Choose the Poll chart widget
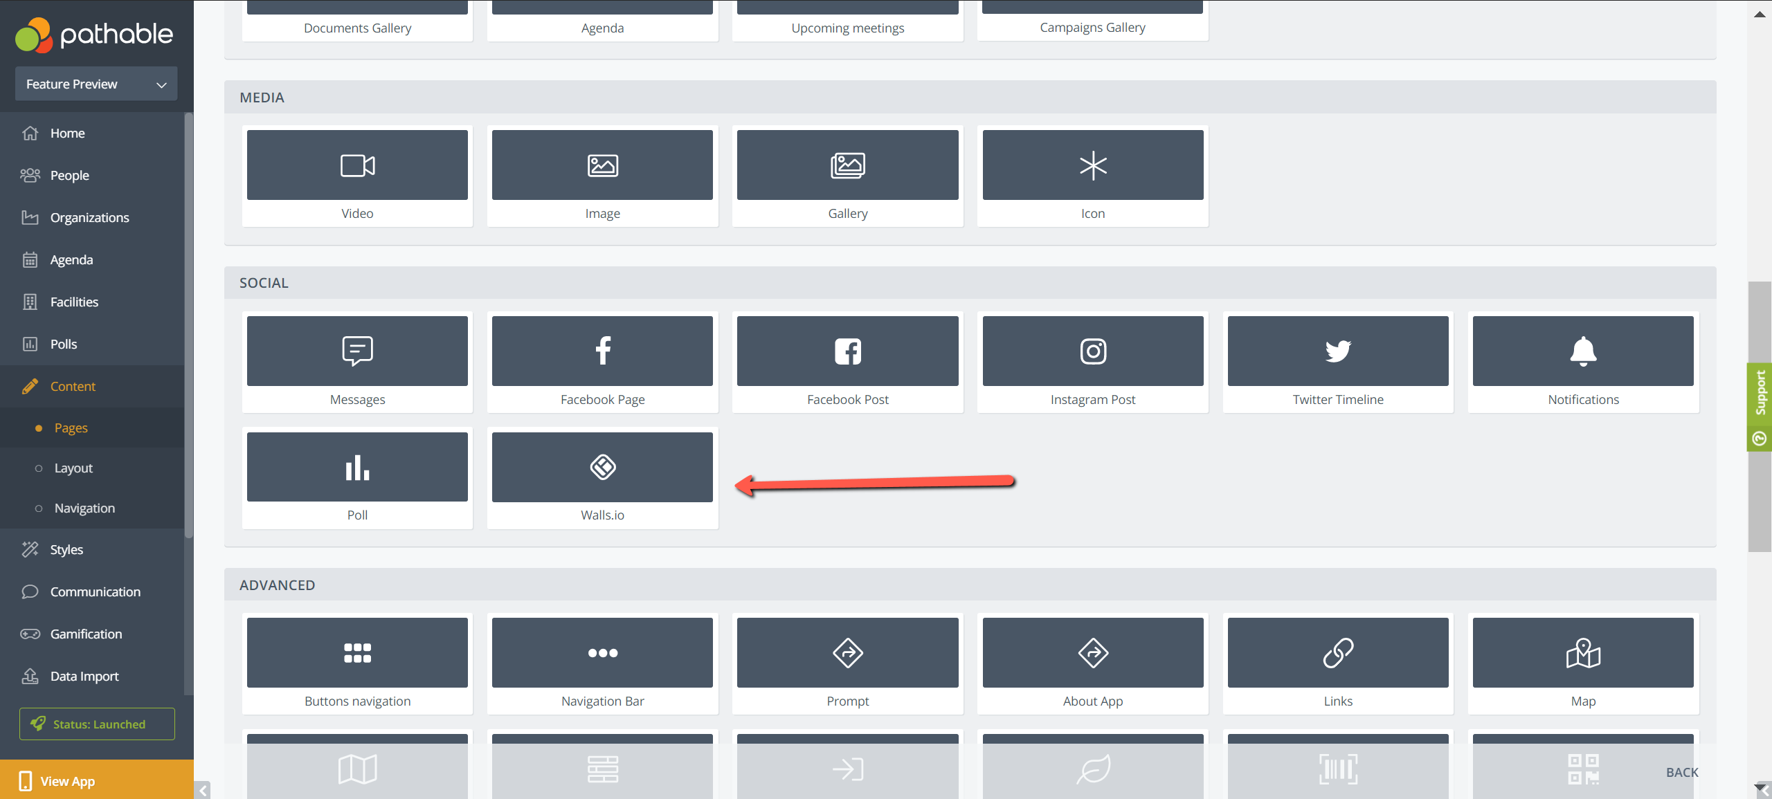The width and height of the screenshot is (1772, 799). [x=357, y=478]
